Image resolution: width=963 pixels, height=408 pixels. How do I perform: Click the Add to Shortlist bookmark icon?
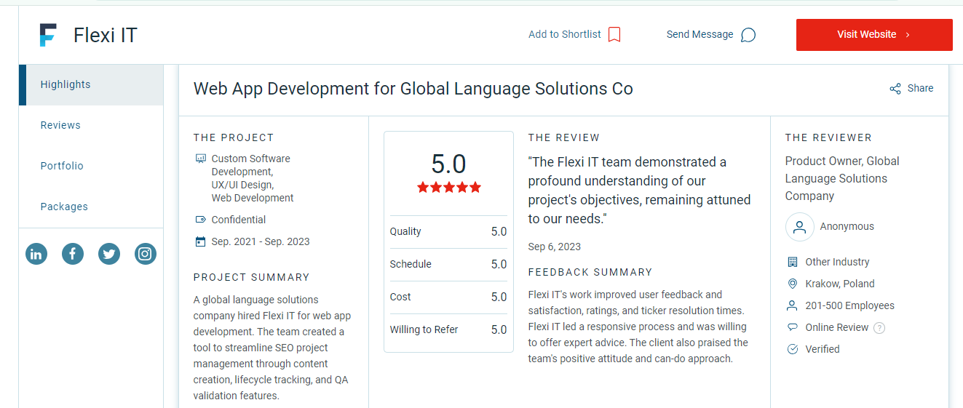614,35
